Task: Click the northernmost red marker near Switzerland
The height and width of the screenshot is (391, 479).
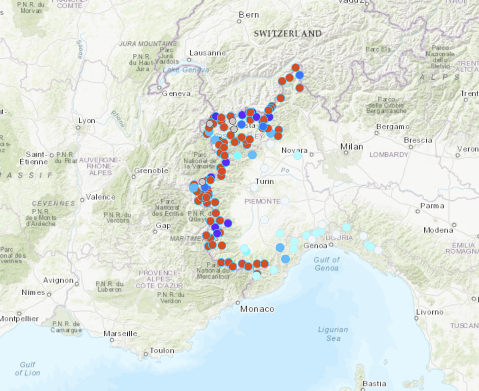Action: coord(295,67)
